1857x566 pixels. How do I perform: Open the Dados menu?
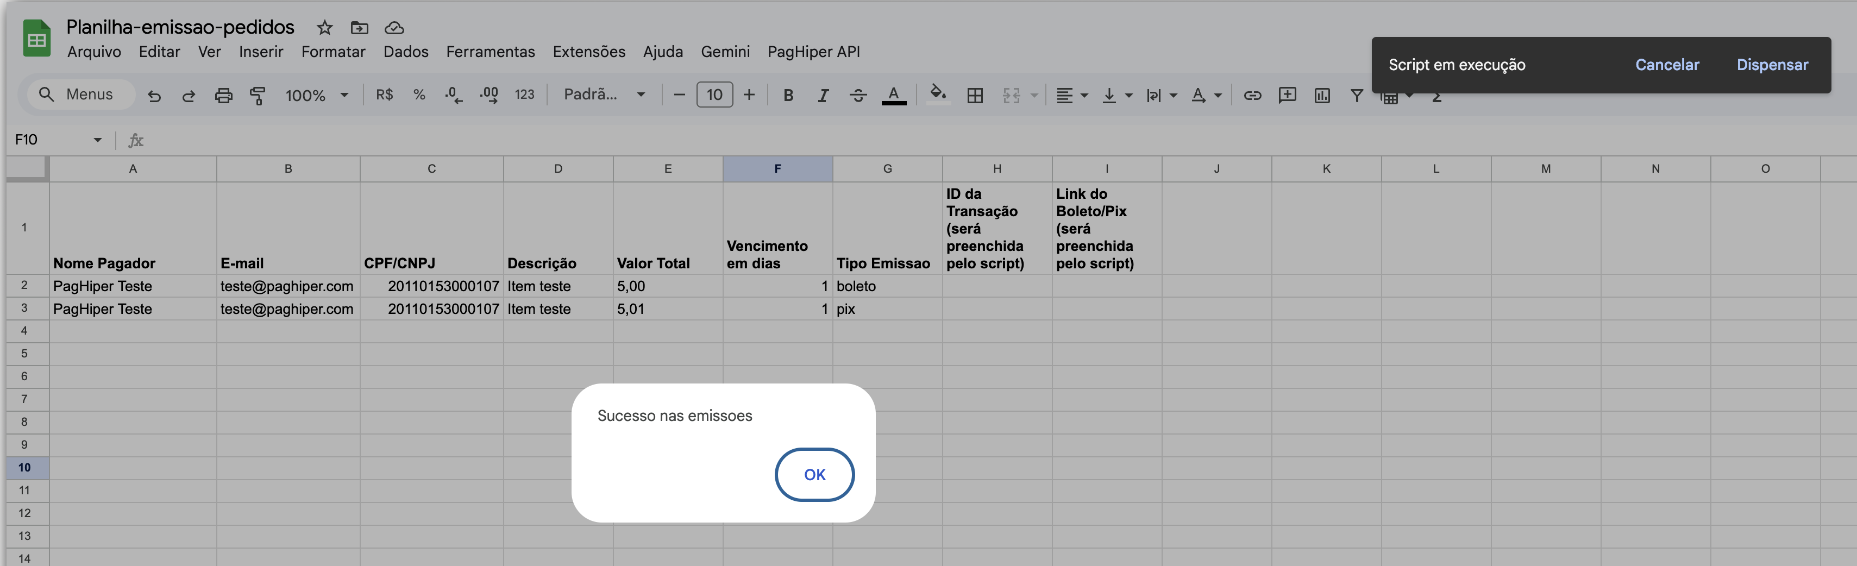point(406,52)
